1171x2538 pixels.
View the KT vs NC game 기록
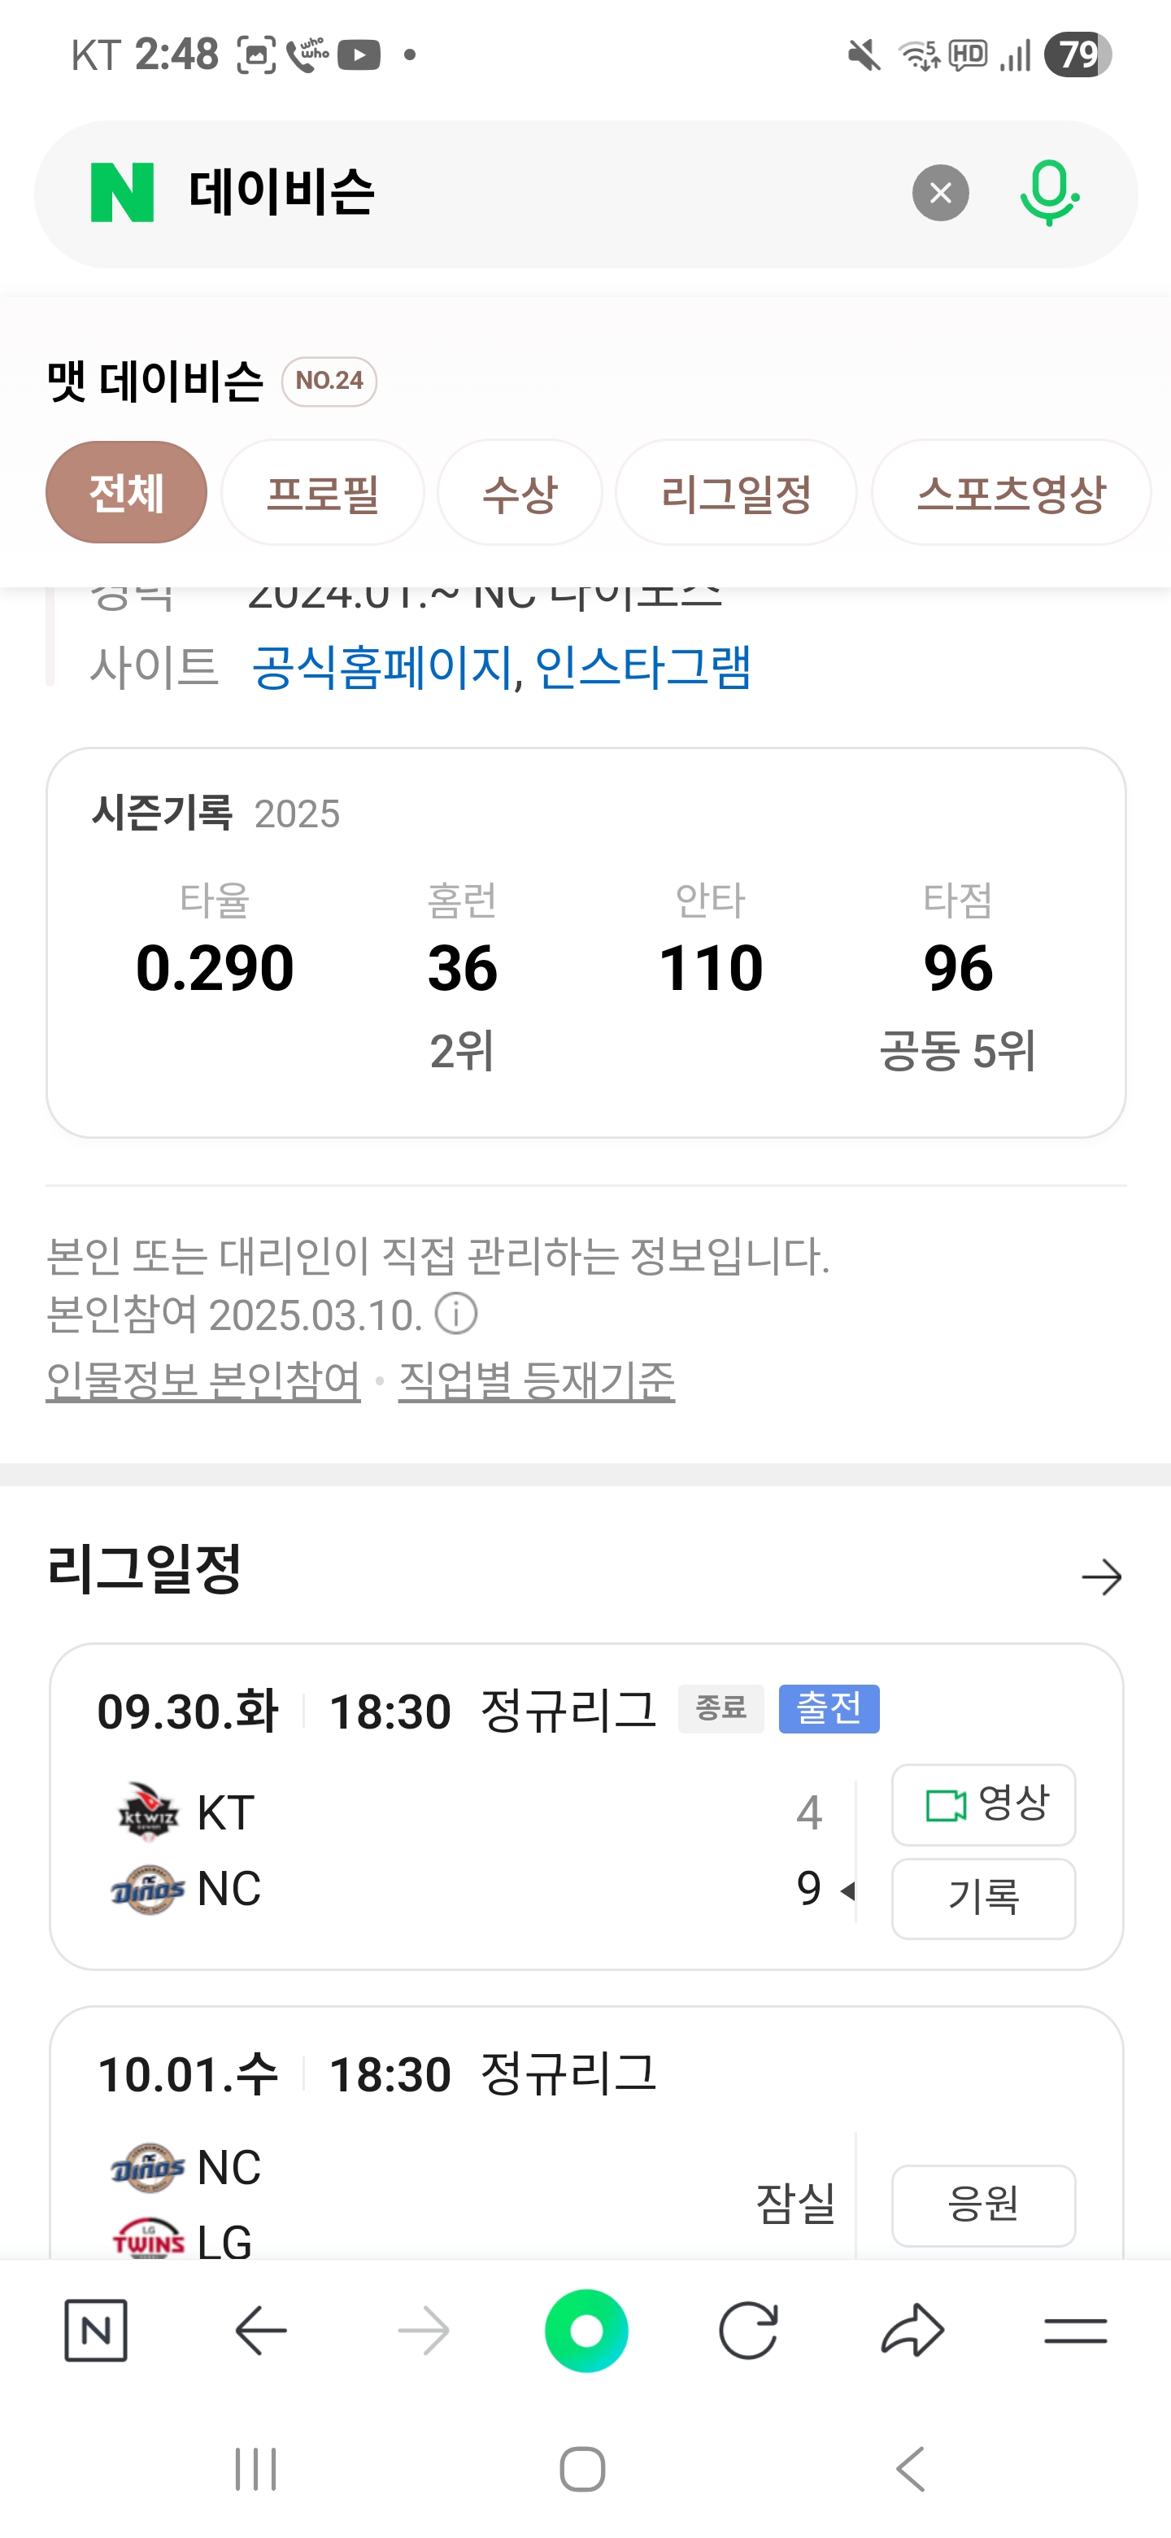(983, 1898)
